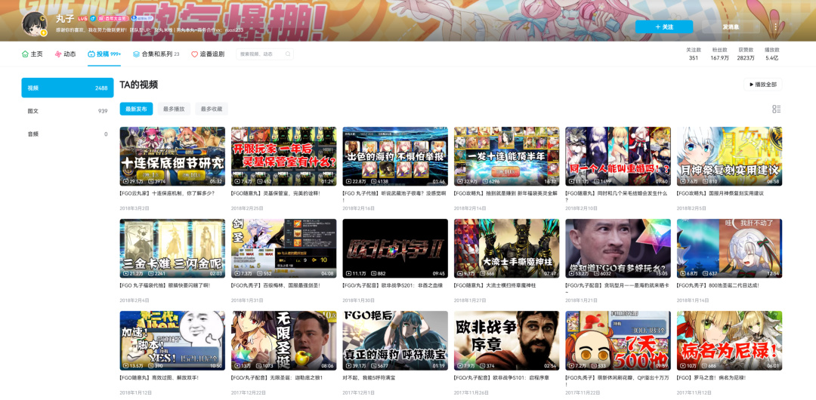
Task: Open the 你知道FGO有多好玩么 thumbnail
Action: tap(618, 248)
